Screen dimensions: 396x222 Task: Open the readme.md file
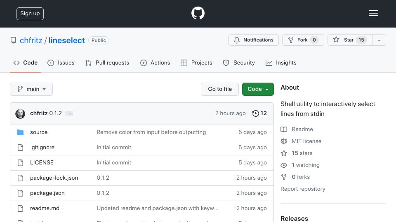pos(45,208)
